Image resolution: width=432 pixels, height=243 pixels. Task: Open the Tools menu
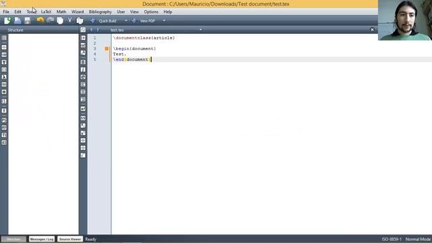[x=32, y=12]
